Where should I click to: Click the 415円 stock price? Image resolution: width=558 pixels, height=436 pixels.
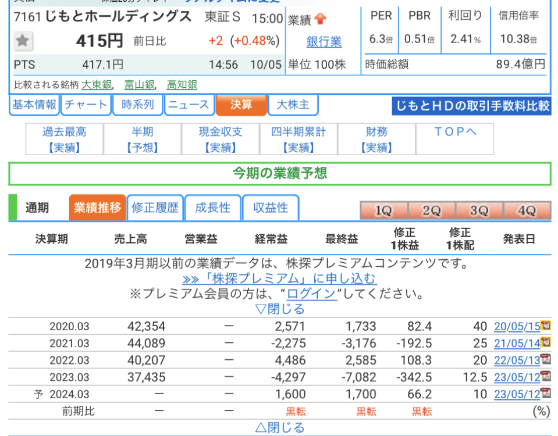[99, 41]
